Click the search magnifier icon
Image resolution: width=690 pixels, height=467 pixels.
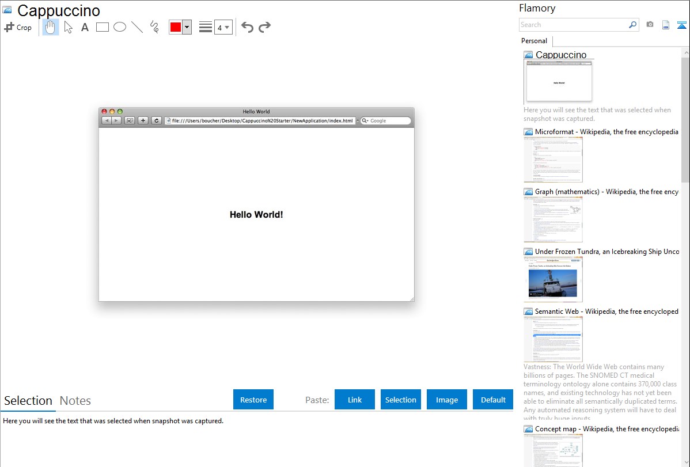pos(633,25)
